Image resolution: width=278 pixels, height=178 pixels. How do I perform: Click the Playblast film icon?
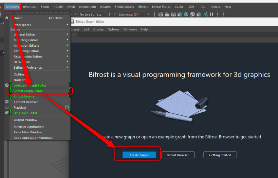[7, 107]
